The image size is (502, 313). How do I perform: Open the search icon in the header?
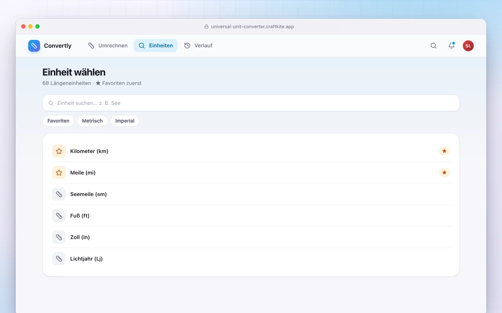(433, 46)
